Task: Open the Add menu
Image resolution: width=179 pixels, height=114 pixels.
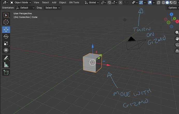Action: point(54,3)
